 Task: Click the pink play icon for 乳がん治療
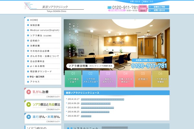[x=28, y=92]
